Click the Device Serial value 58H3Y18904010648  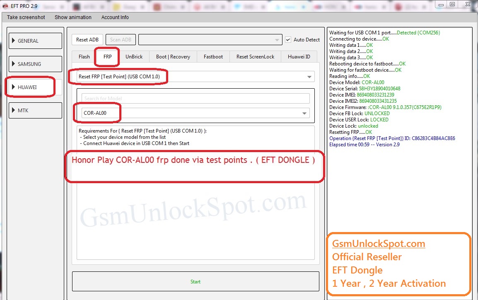pyautogui.click(x=379, y=88)
